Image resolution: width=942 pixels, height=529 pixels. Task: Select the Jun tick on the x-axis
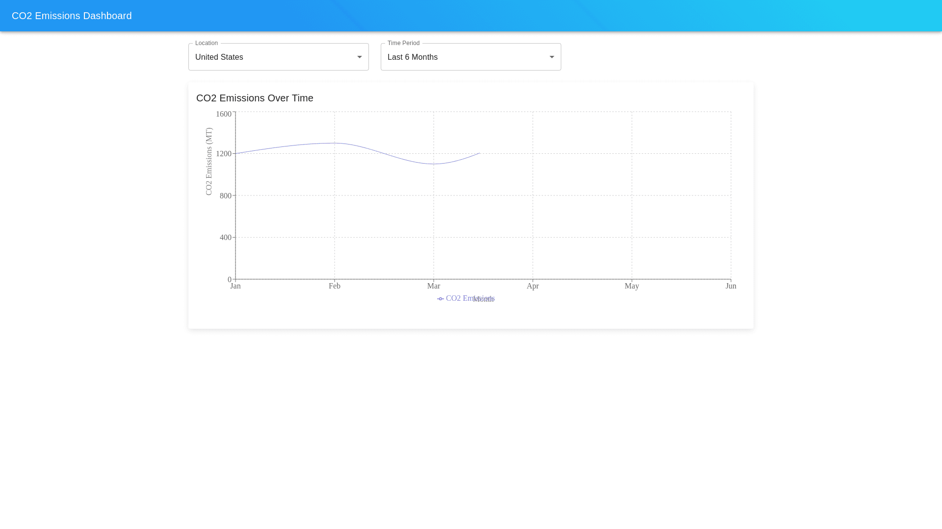tap(731, 286)
